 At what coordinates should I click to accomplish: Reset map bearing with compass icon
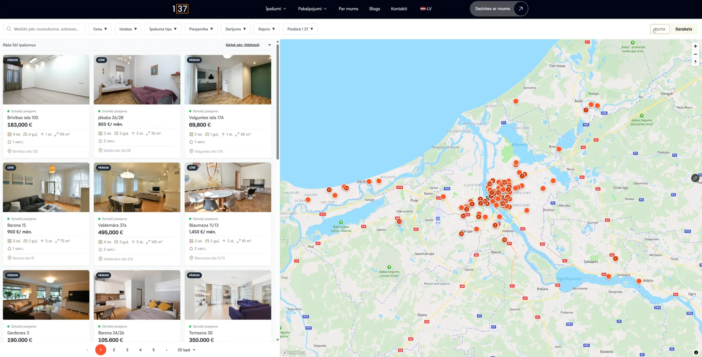point(695,62)
